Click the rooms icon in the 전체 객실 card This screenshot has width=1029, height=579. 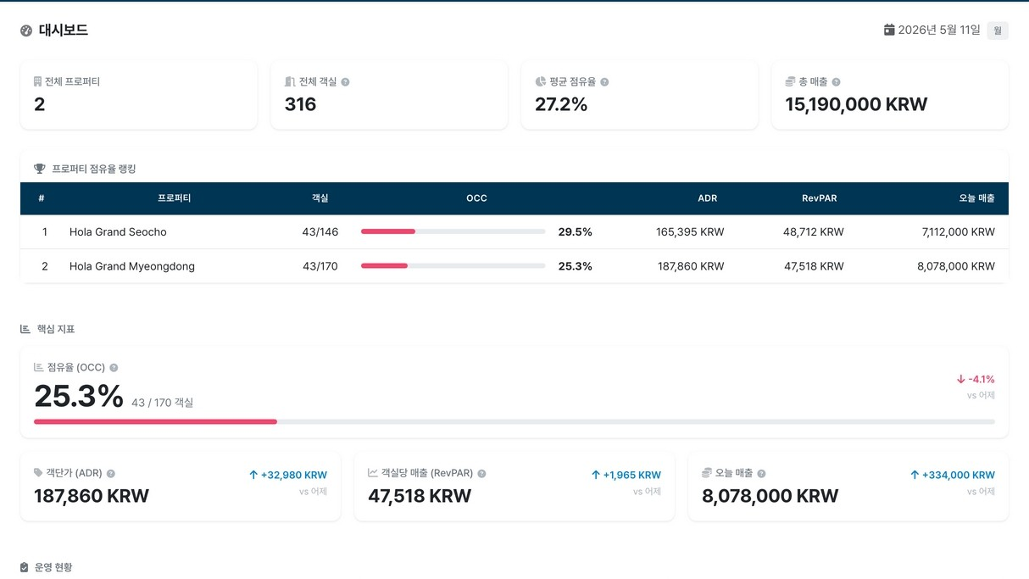(290, 82)
